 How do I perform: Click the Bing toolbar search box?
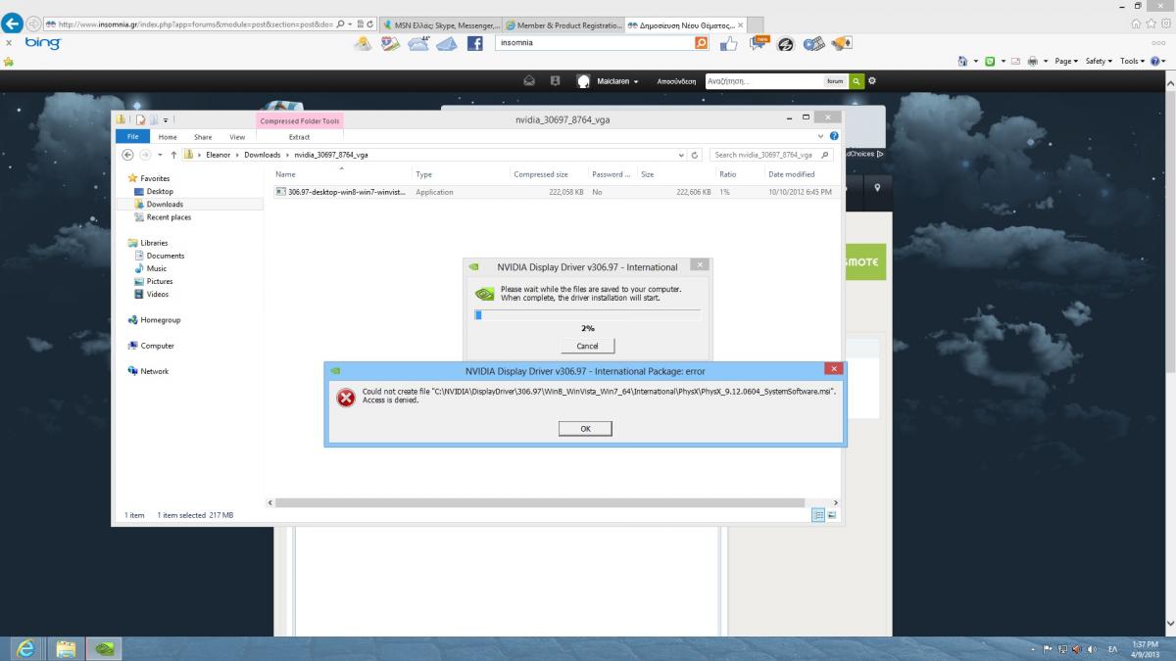point(594,43)
